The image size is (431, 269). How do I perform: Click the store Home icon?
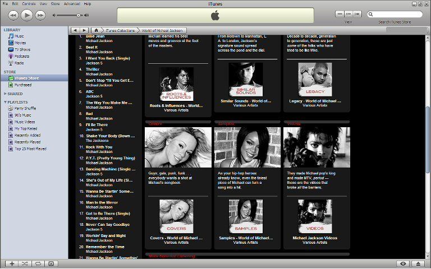click(x=96, y=30)
